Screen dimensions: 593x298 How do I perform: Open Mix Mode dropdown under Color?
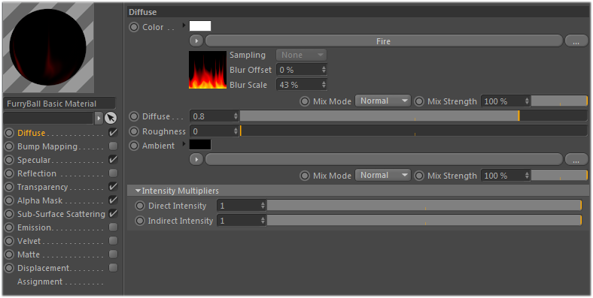(382, 101)
